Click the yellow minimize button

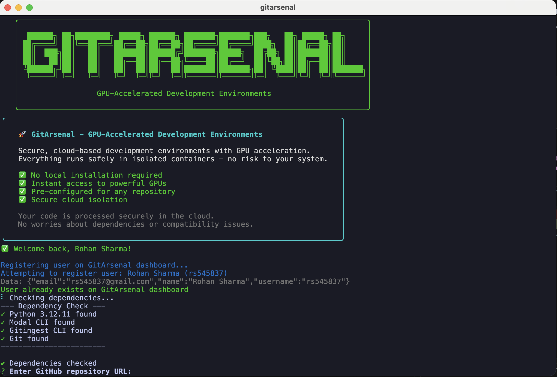tap(19, 8)
